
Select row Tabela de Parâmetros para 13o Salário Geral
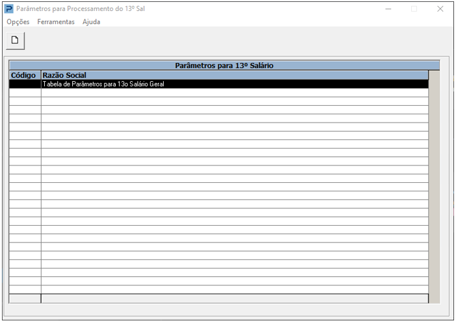tap(219, 84)
